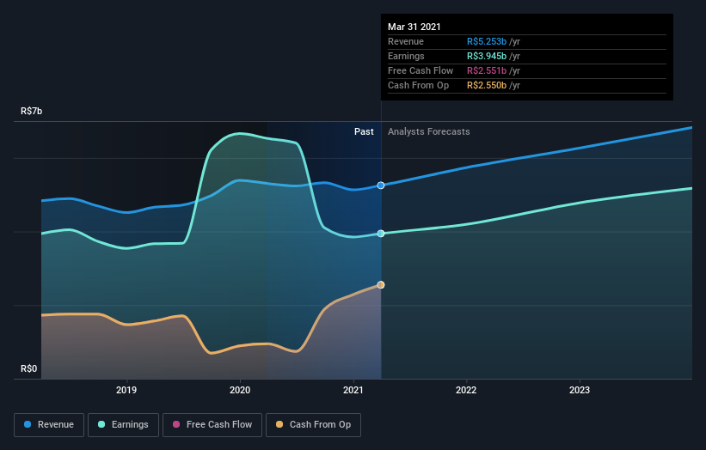This screenshot has height=450, width=706.
Task: Toggle the Cash From Op legend button
Action: (313, 425)
